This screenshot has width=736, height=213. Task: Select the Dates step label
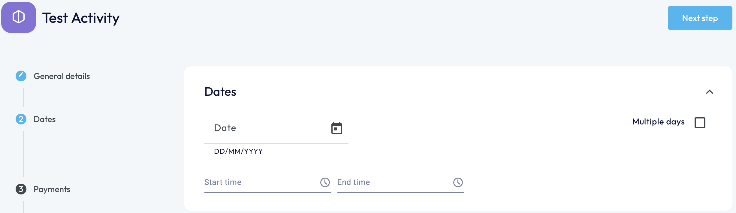pyautogui.click(x=44, y=119)
